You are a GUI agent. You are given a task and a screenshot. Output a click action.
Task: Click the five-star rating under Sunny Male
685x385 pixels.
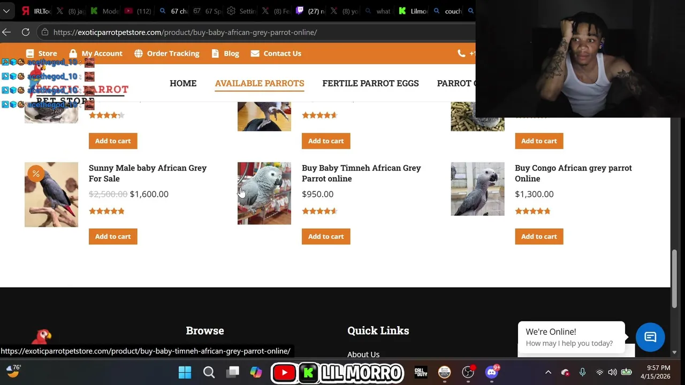tap(106, 211)
